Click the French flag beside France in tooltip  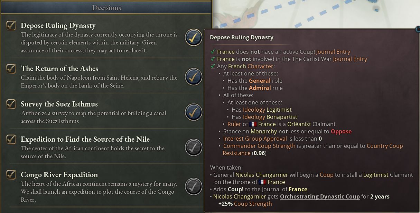point(253,124)
